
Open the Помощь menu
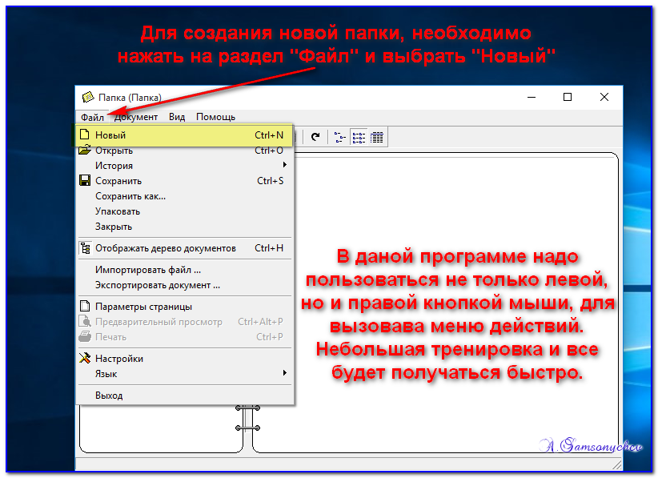(215, 116)
